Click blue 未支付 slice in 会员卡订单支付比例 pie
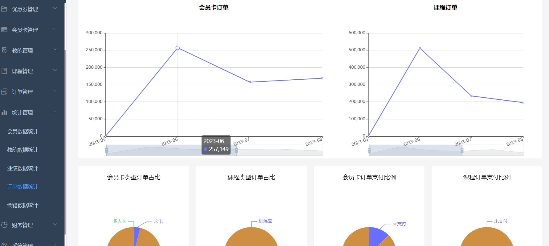Screen dimensions: 549x246 (x=377, y=237)
